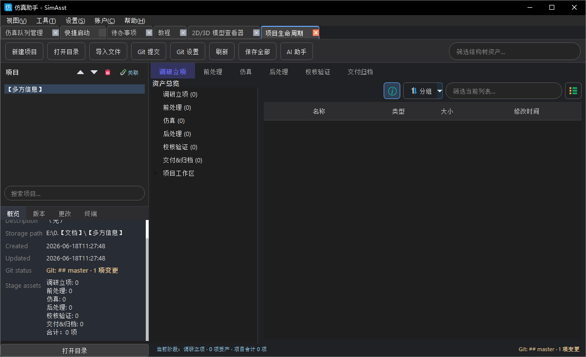Select 调研立项 (0) in asset tree
The image size is (586, 357).
click(x=180, y=94)
